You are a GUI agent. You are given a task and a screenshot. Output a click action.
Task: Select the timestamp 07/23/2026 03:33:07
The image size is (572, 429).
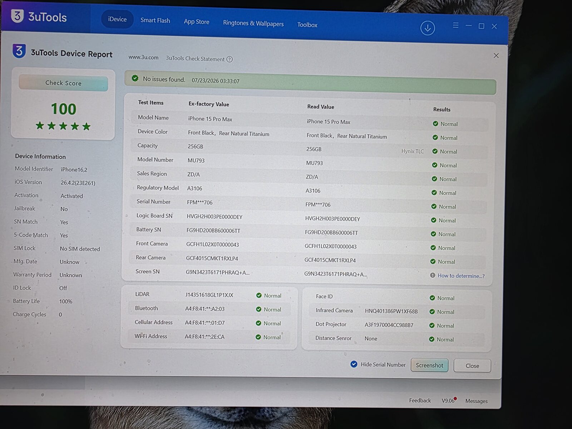click(216, 81)
